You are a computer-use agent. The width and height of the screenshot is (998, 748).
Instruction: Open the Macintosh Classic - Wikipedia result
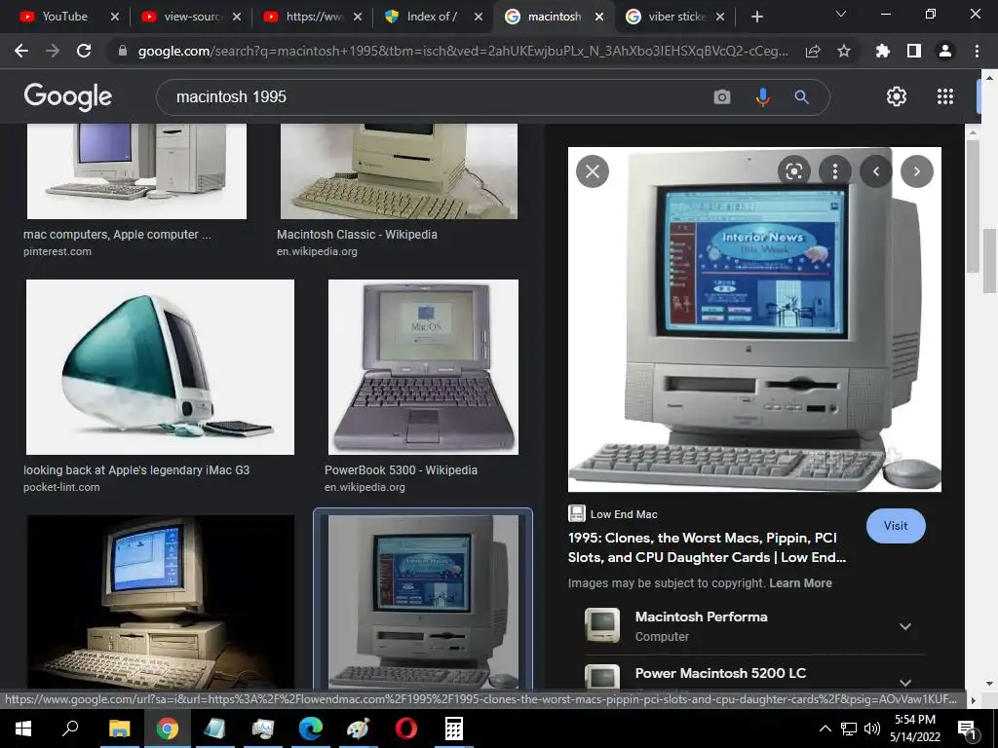pos(357,234)
